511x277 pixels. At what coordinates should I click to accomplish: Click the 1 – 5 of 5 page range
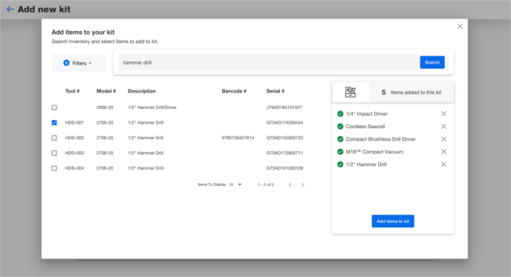click(266, 184)
